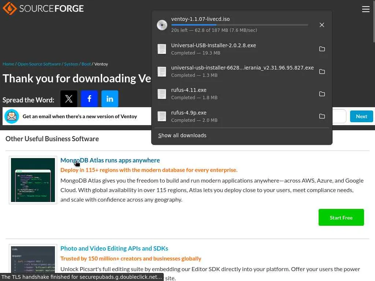Click the email input field beside Next
Viewport: 375px width, 281px height.
pos(339,116)
